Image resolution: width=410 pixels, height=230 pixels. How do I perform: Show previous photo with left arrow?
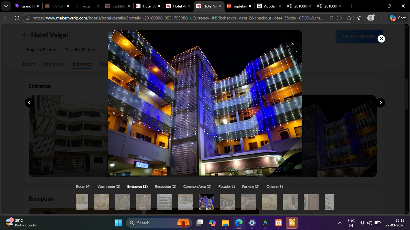[29, 103]
